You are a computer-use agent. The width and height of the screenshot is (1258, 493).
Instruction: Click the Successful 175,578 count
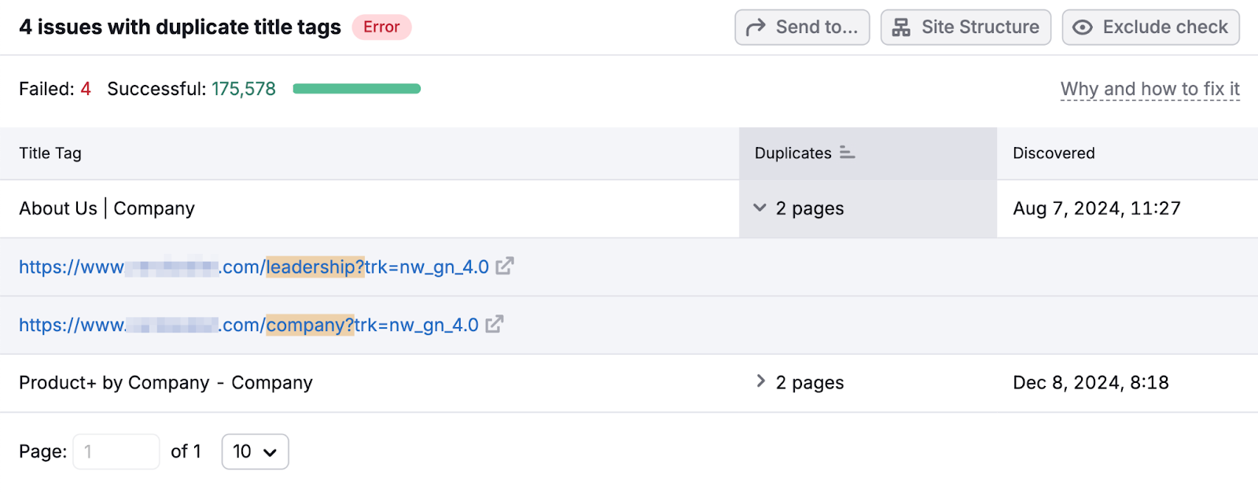click(x=244, y=89)
